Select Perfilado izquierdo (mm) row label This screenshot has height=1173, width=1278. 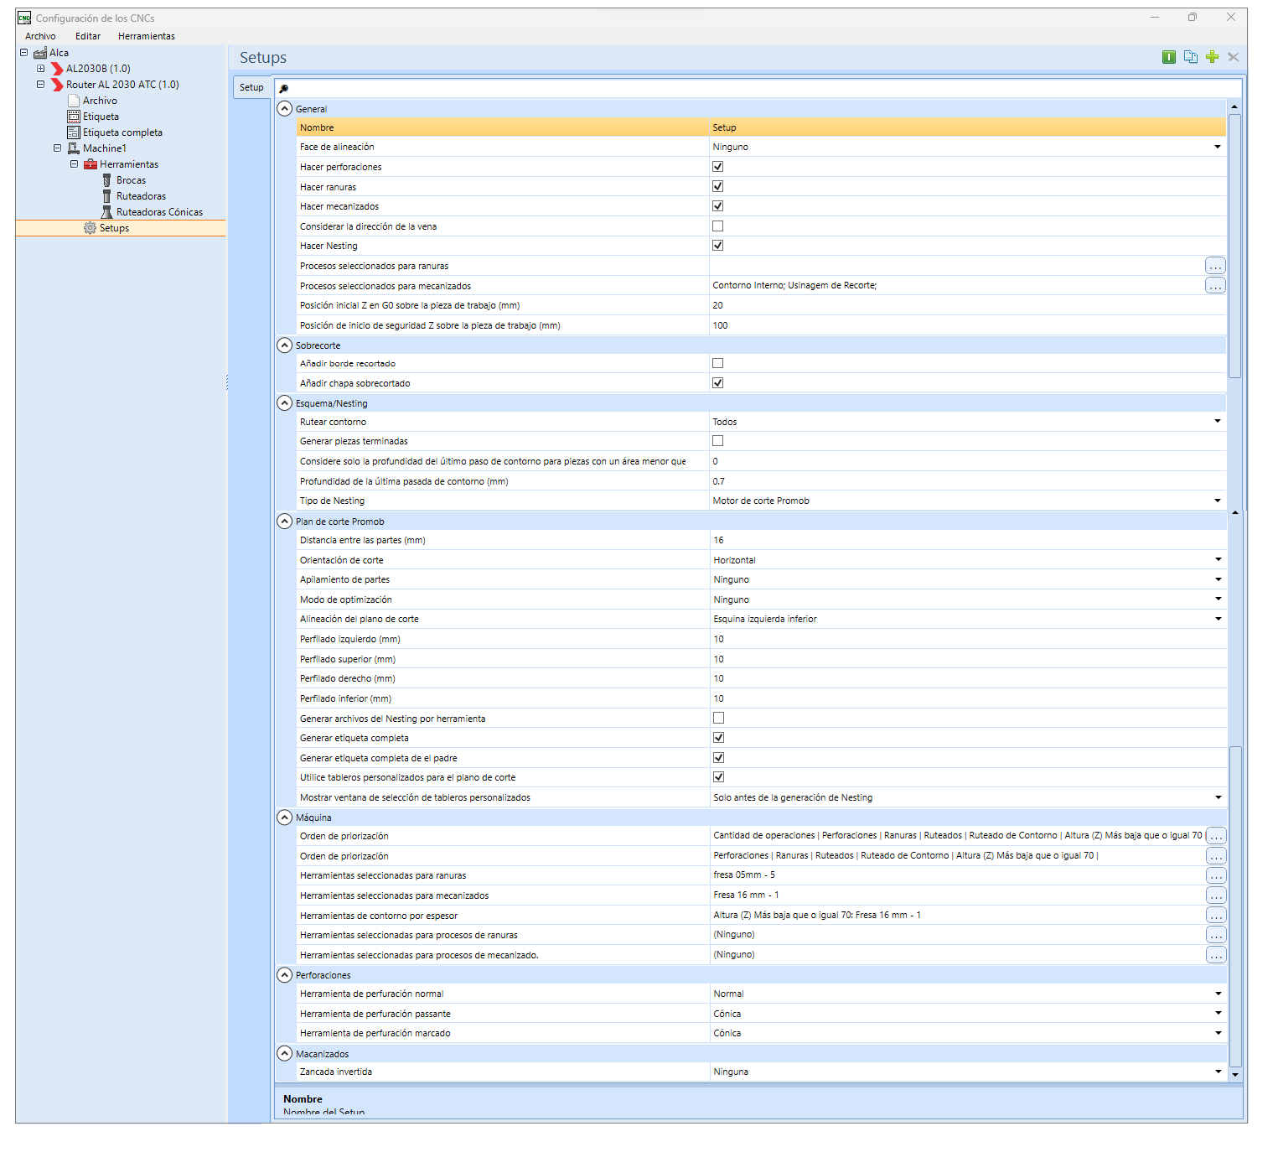pos(350,639)
